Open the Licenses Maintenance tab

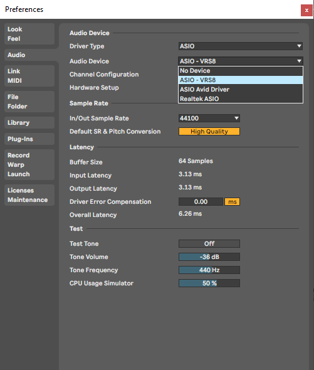tap(29, 195)
